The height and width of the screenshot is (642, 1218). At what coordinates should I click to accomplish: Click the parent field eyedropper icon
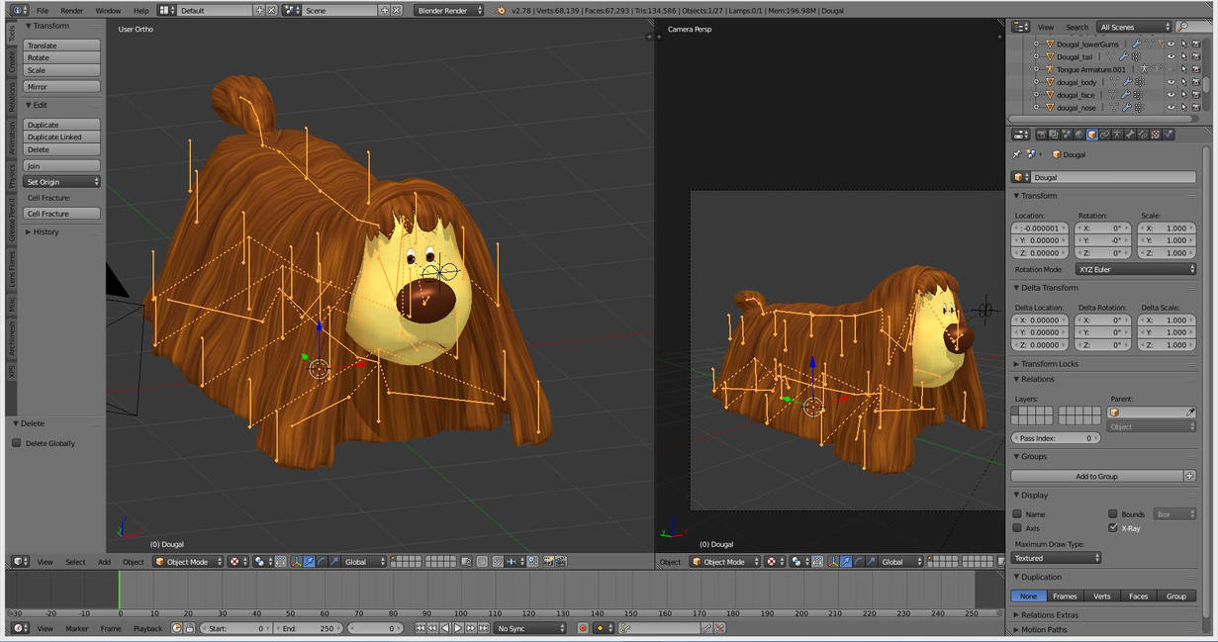pos(1190,413)
